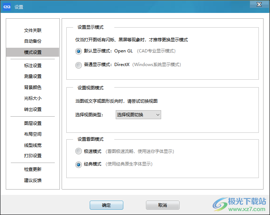The image size is (270, 215).
Task: Select 检查更新 in the sidebar
Action: pos(33,169)
